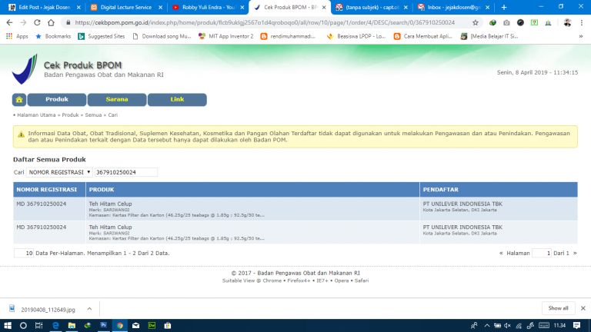
Task: Click the browser back arrow
Action: [x=9, y=22]
